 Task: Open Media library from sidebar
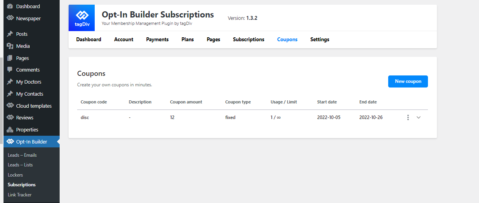pos(23,46)
